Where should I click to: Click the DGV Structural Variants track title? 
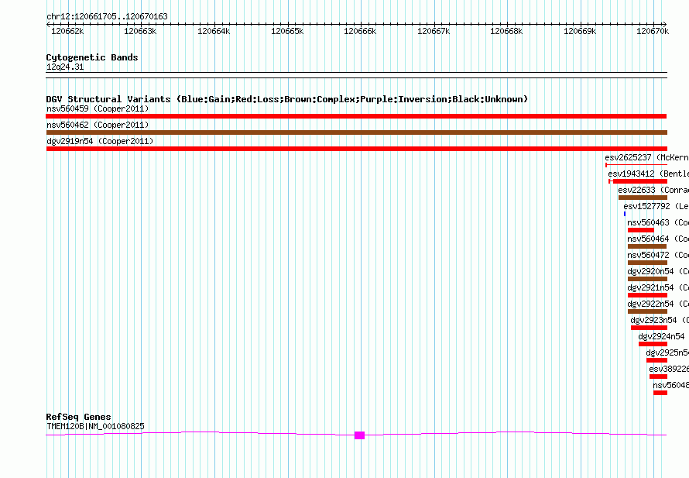tap(286, 99)
